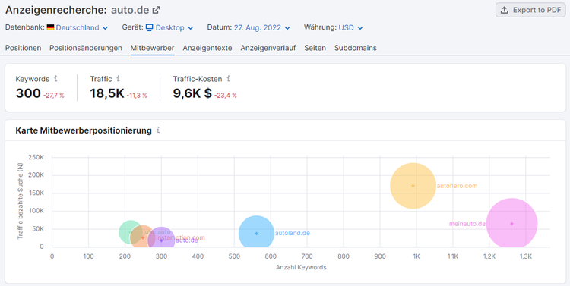Click the auto.de purple chart label

[187, 240]
